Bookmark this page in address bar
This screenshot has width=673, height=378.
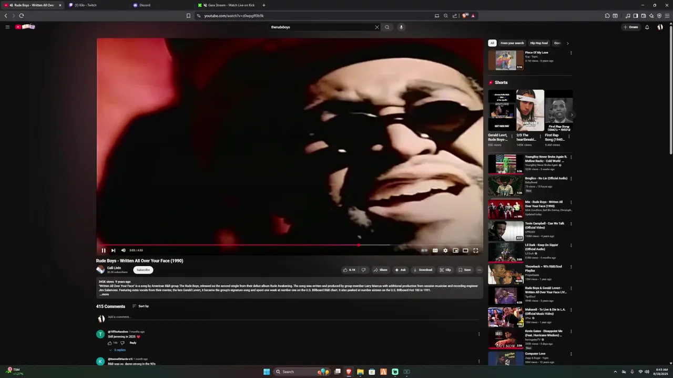tap(188, 16)
